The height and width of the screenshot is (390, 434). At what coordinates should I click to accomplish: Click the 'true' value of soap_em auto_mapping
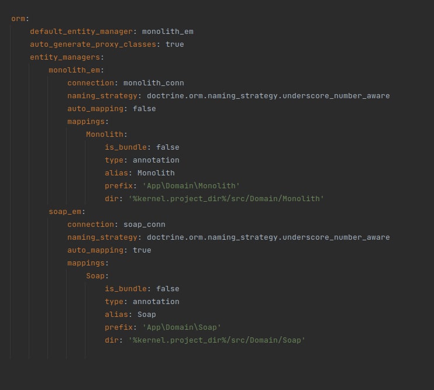click(142, 250)
